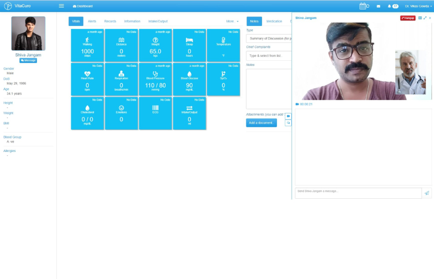
Task: Click the date of birth May 29, 1986
Action: tap(16, 84)
